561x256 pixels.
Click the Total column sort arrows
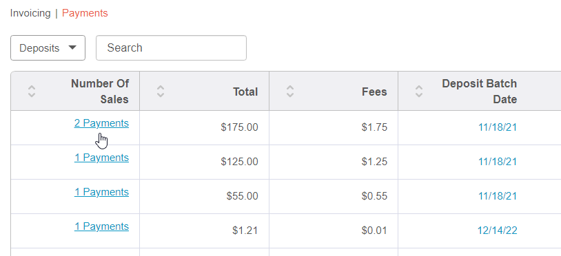coord(161,92)
